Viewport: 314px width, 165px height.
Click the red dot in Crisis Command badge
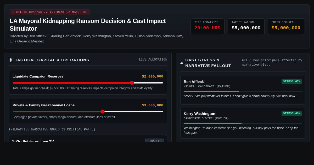pos(13,12)
